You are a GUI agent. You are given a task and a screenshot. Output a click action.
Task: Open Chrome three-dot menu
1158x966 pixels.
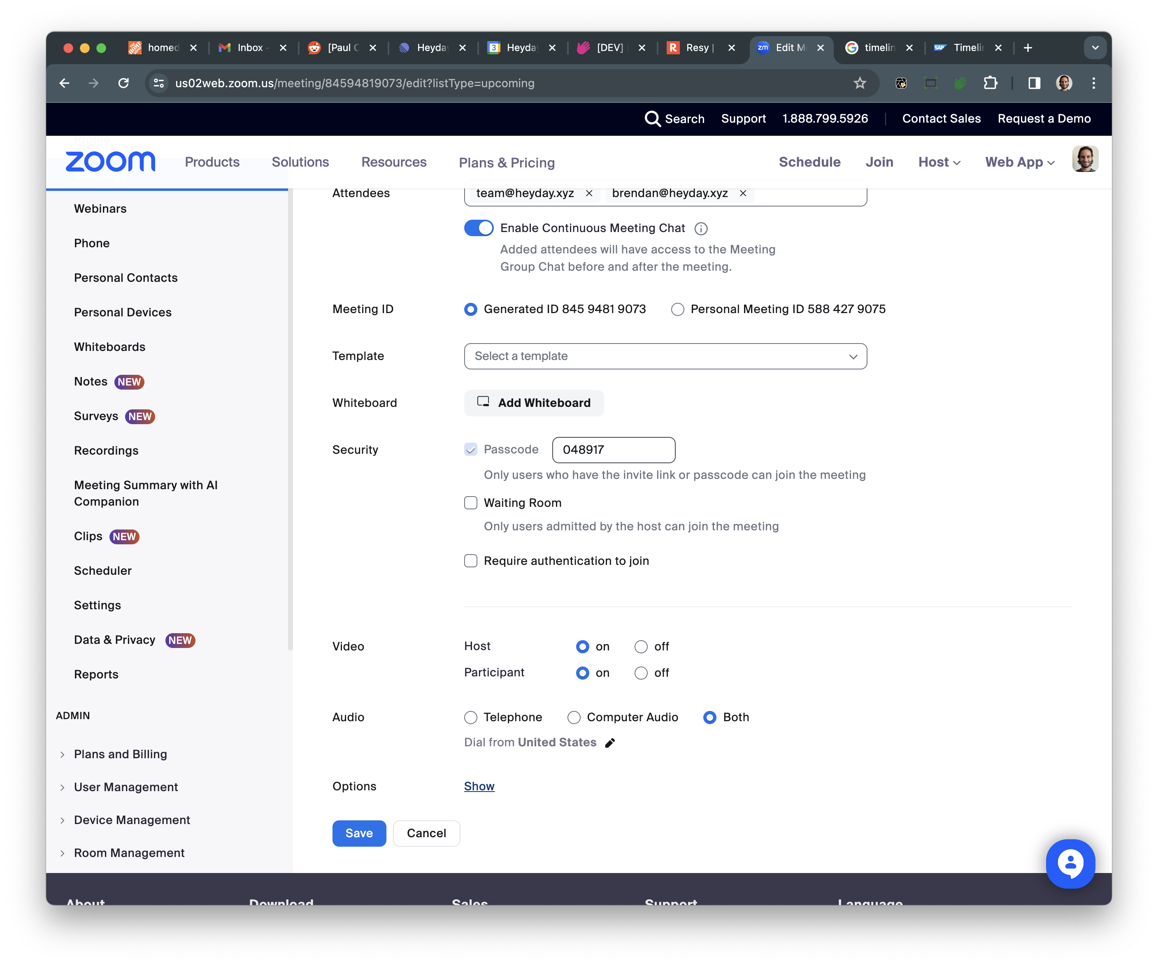pos(1093,83)
